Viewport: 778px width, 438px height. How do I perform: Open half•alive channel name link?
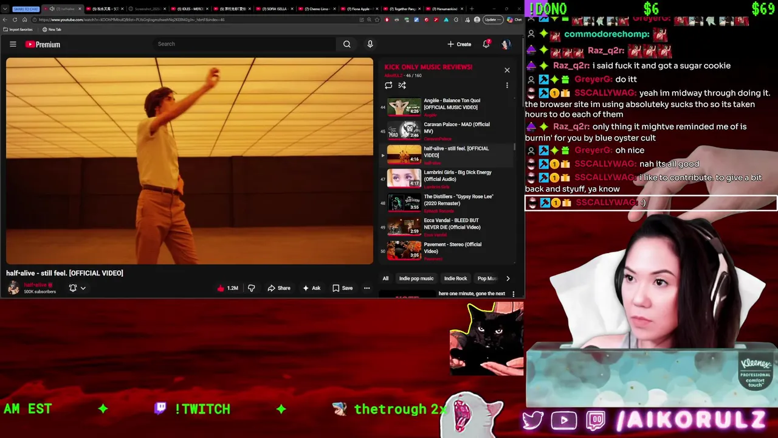pyautogui.click(x=36, y=285)
